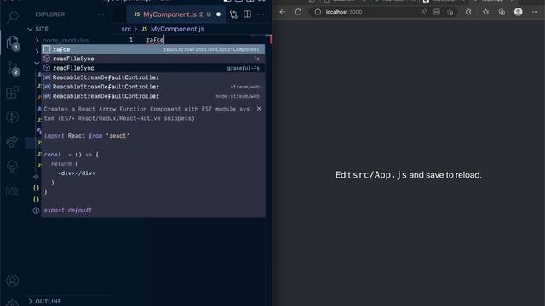This screenshot has width=545, height=306.
Task: Open Explorer Views and More Actions ellipsis
Action: click(100, 14)
